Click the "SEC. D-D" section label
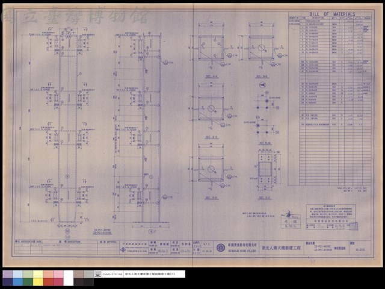385x289 pixels. (x=211, y=198)
